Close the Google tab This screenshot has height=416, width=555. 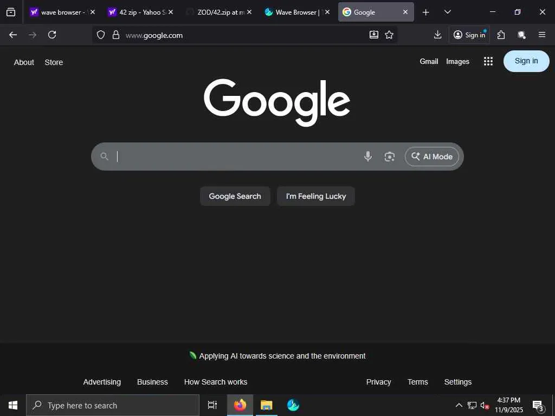(405, 12)
